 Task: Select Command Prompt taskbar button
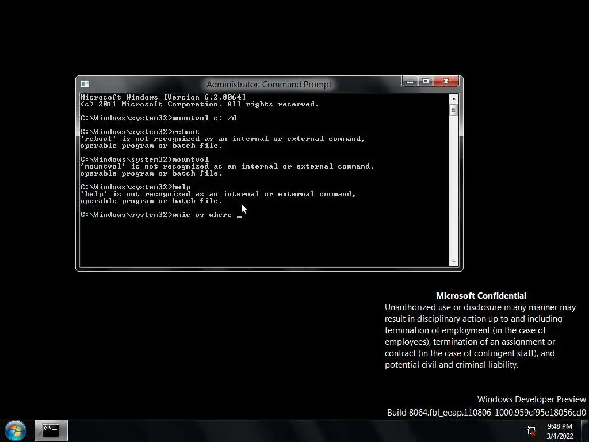coord(51,430)
